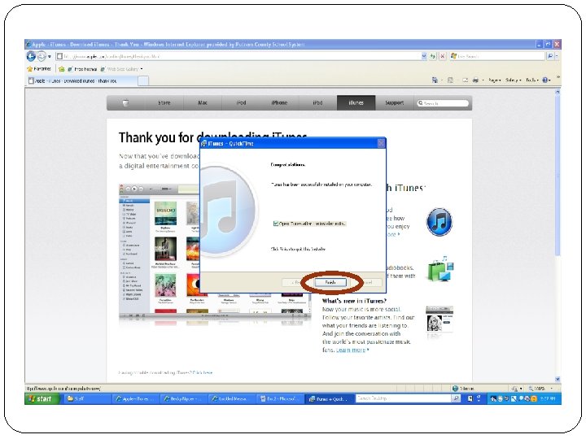Click the What's new in iTunes? heading
The height and width of the screenshot is (439, 586).
354,301
